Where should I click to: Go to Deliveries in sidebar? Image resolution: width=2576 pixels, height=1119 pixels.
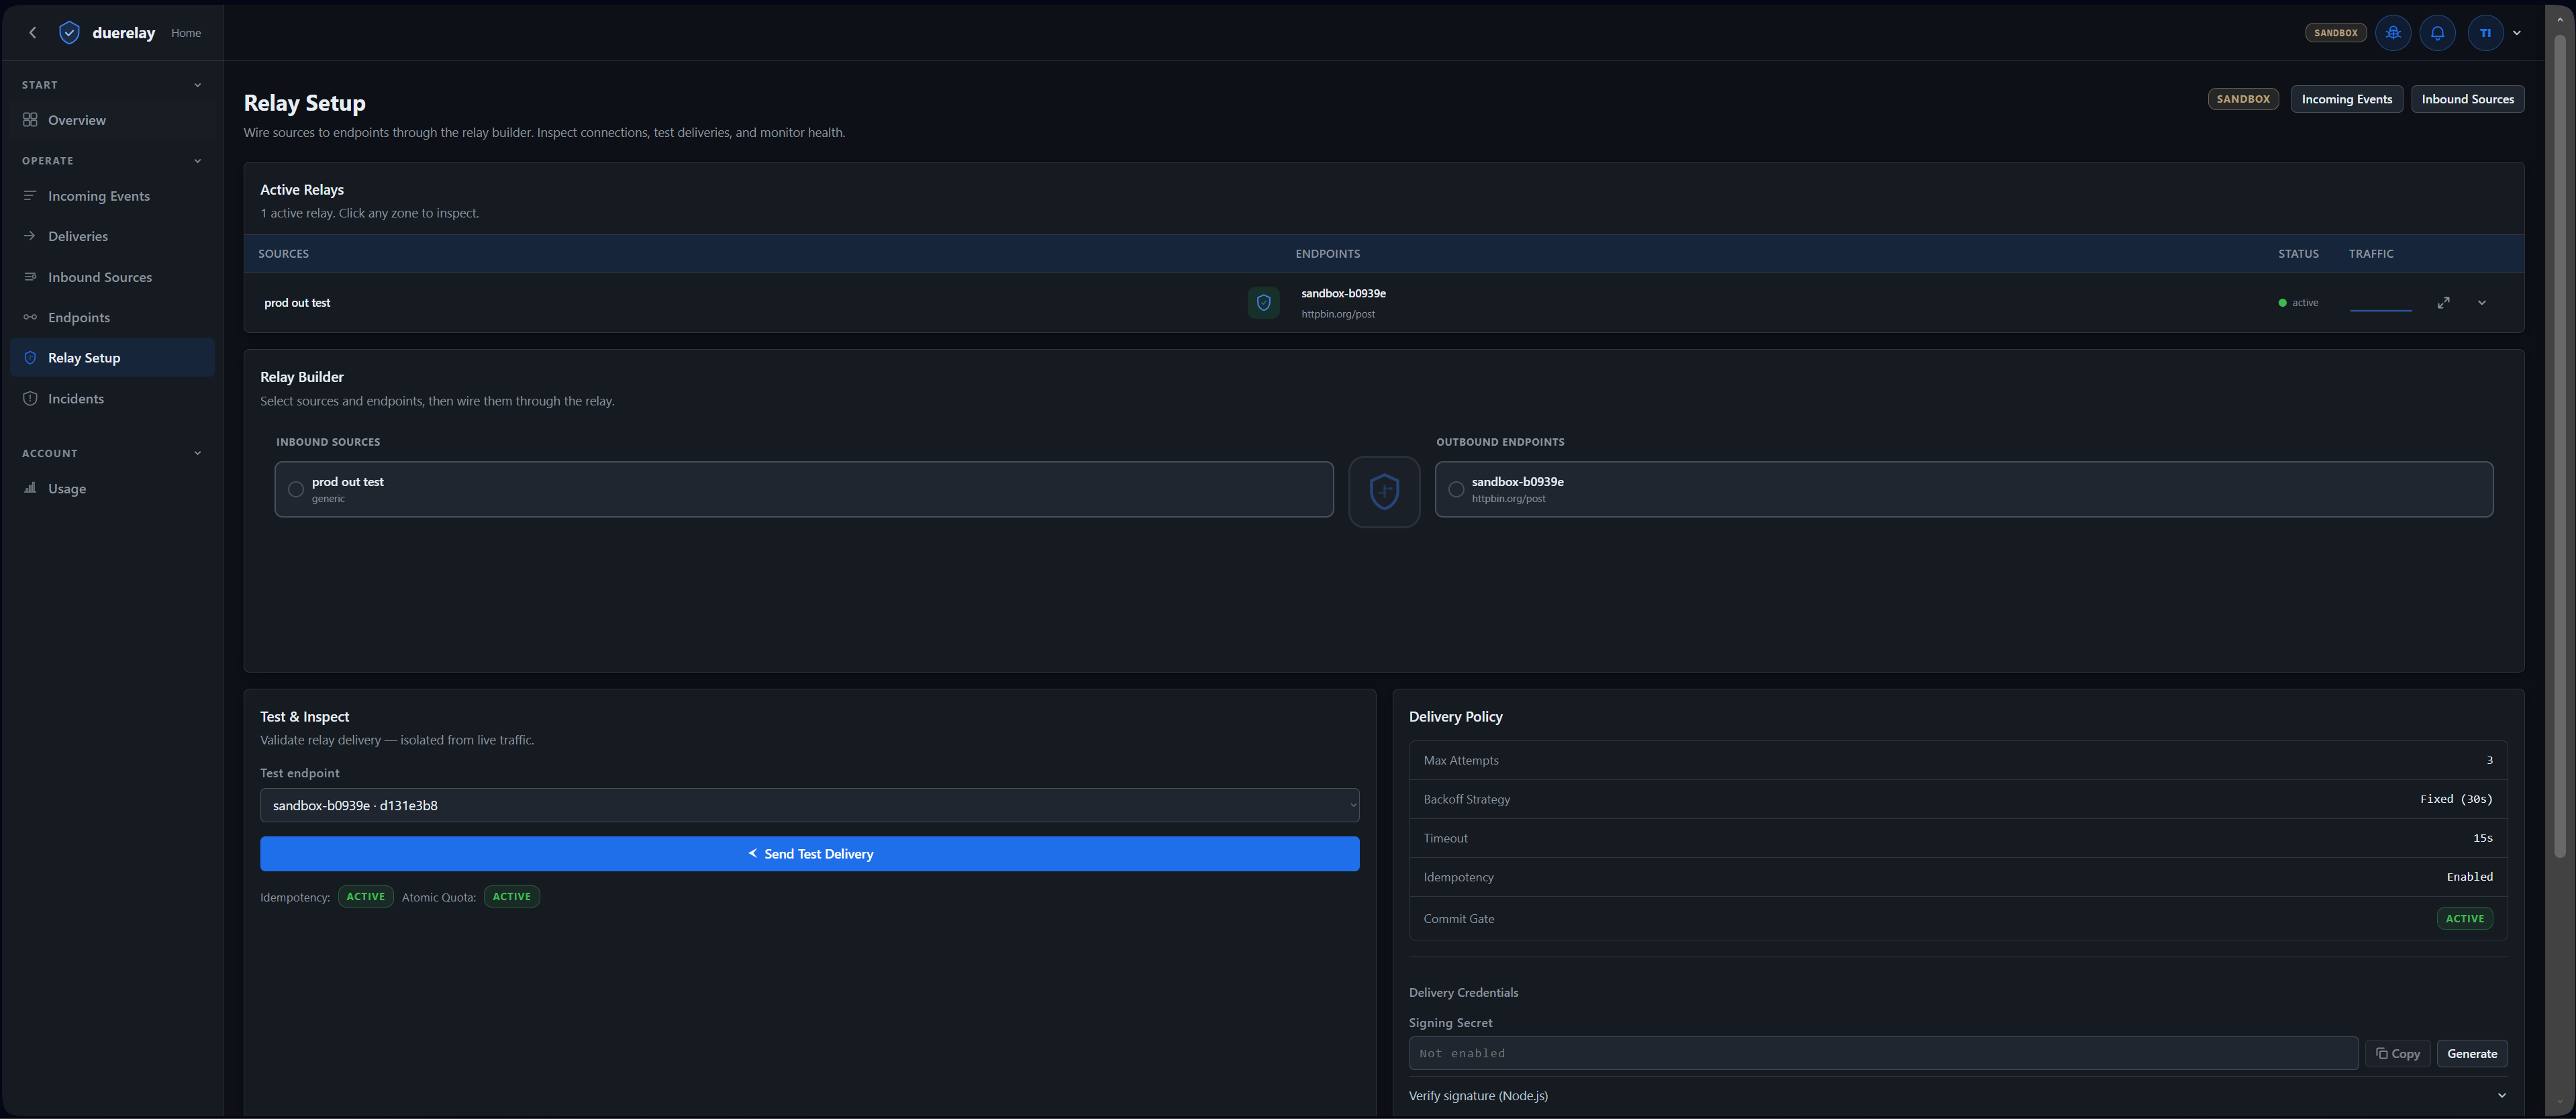click(112, 236)
